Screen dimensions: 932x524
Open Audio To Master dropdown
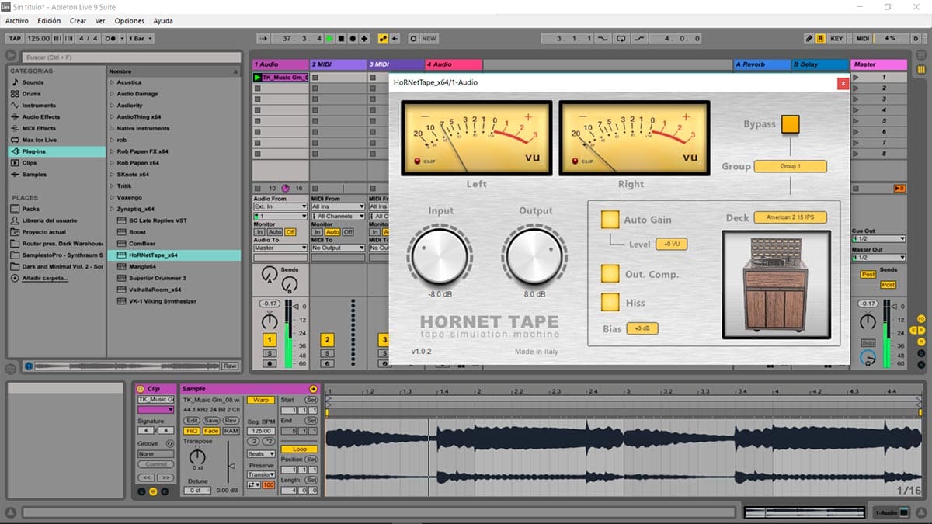tap(280, 248)
